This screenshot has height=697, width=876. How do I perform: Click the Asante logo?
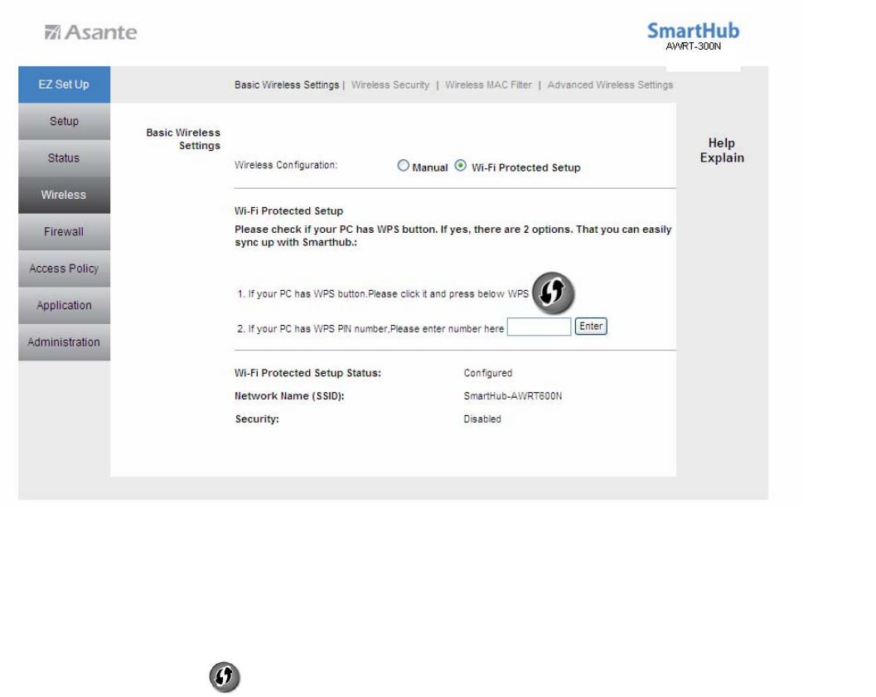(x=91, y=32)
